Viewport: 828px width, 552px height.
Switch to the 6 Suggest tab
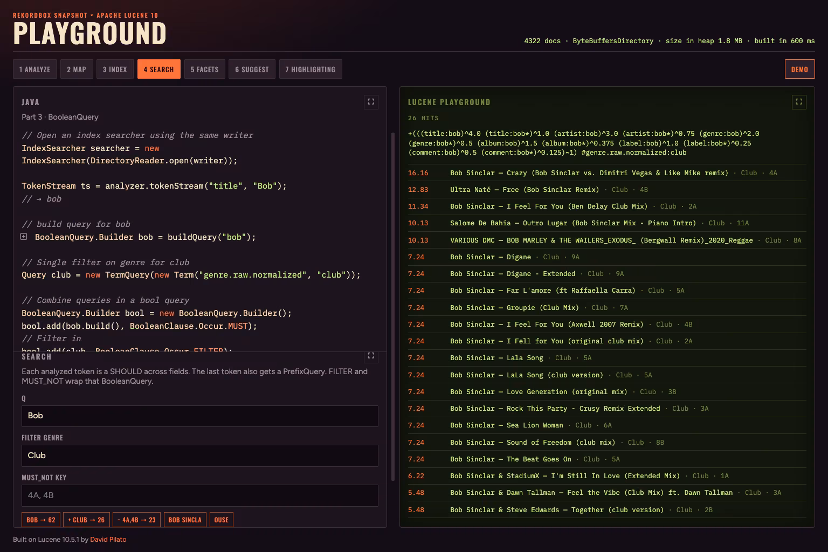click(x=252, y=69)
